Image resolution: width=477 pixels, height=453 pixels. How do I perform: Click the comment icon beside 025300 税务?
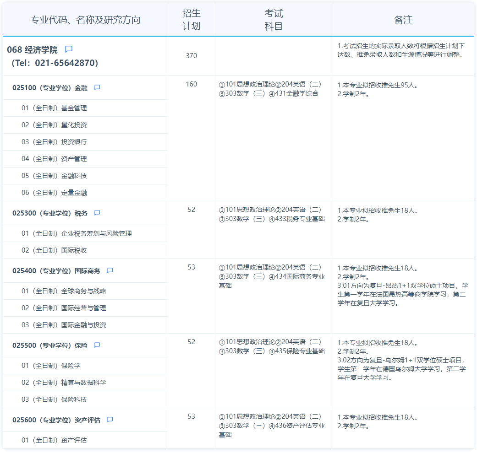point(97,213)
